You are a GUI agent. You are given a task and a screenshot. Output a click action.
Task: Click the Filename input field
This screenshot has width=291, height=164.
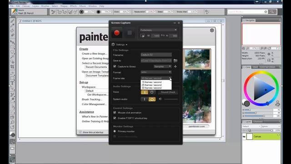(x=156, y=55)
